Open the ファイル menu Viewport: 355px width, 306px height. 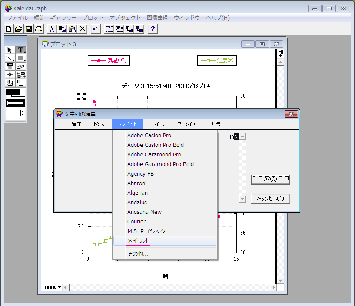coord(17,18)
